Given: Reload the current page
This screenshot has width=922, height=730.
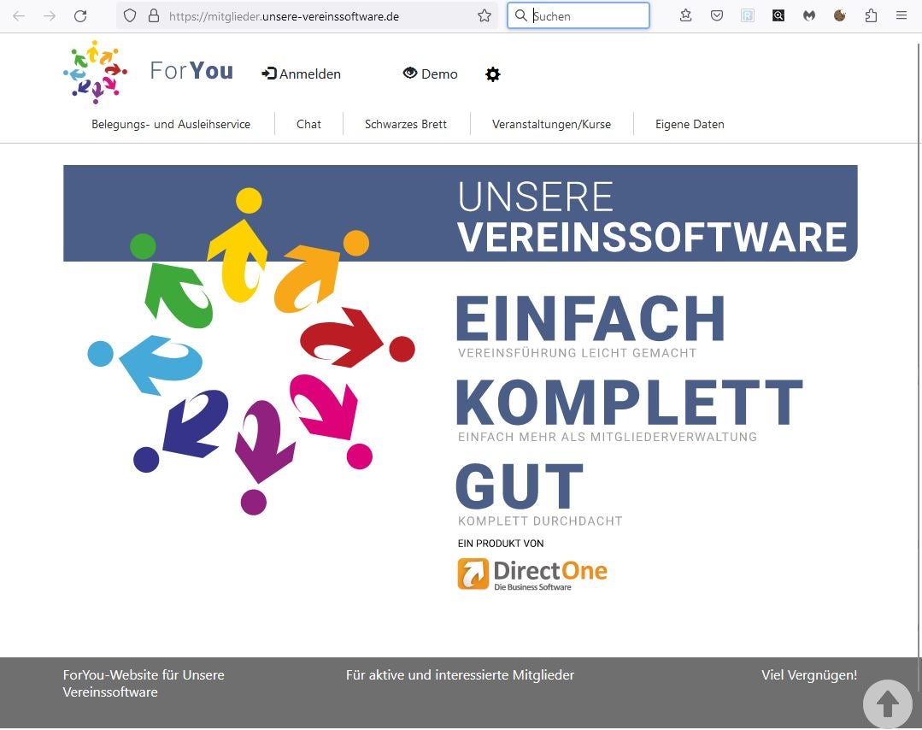Looking at the screenshot, I should coord(80,16).
